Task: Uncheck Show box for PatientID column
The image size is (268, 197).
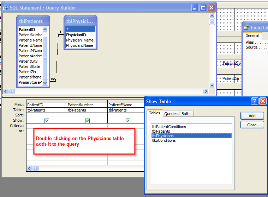Action: pyautogui.click(x=47, y=121)
